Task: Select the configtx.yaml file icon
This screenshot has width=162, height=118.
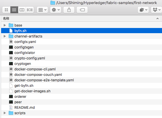Action: coord(11,42)
